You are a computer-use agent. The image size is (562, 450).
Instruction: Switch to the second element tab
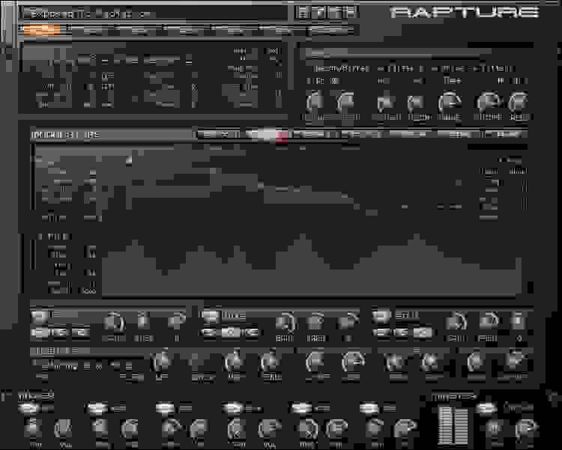coord(85,31)
